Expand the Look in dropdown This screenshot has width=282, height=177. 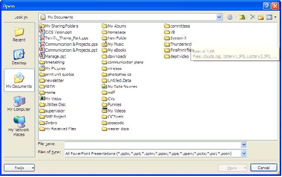pos(219,17)
